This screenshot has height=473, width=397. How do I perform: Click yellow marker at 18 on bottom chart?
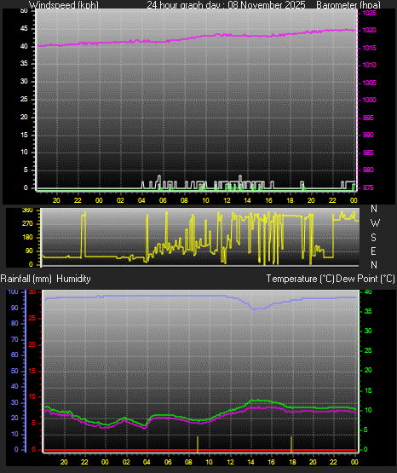291,444
